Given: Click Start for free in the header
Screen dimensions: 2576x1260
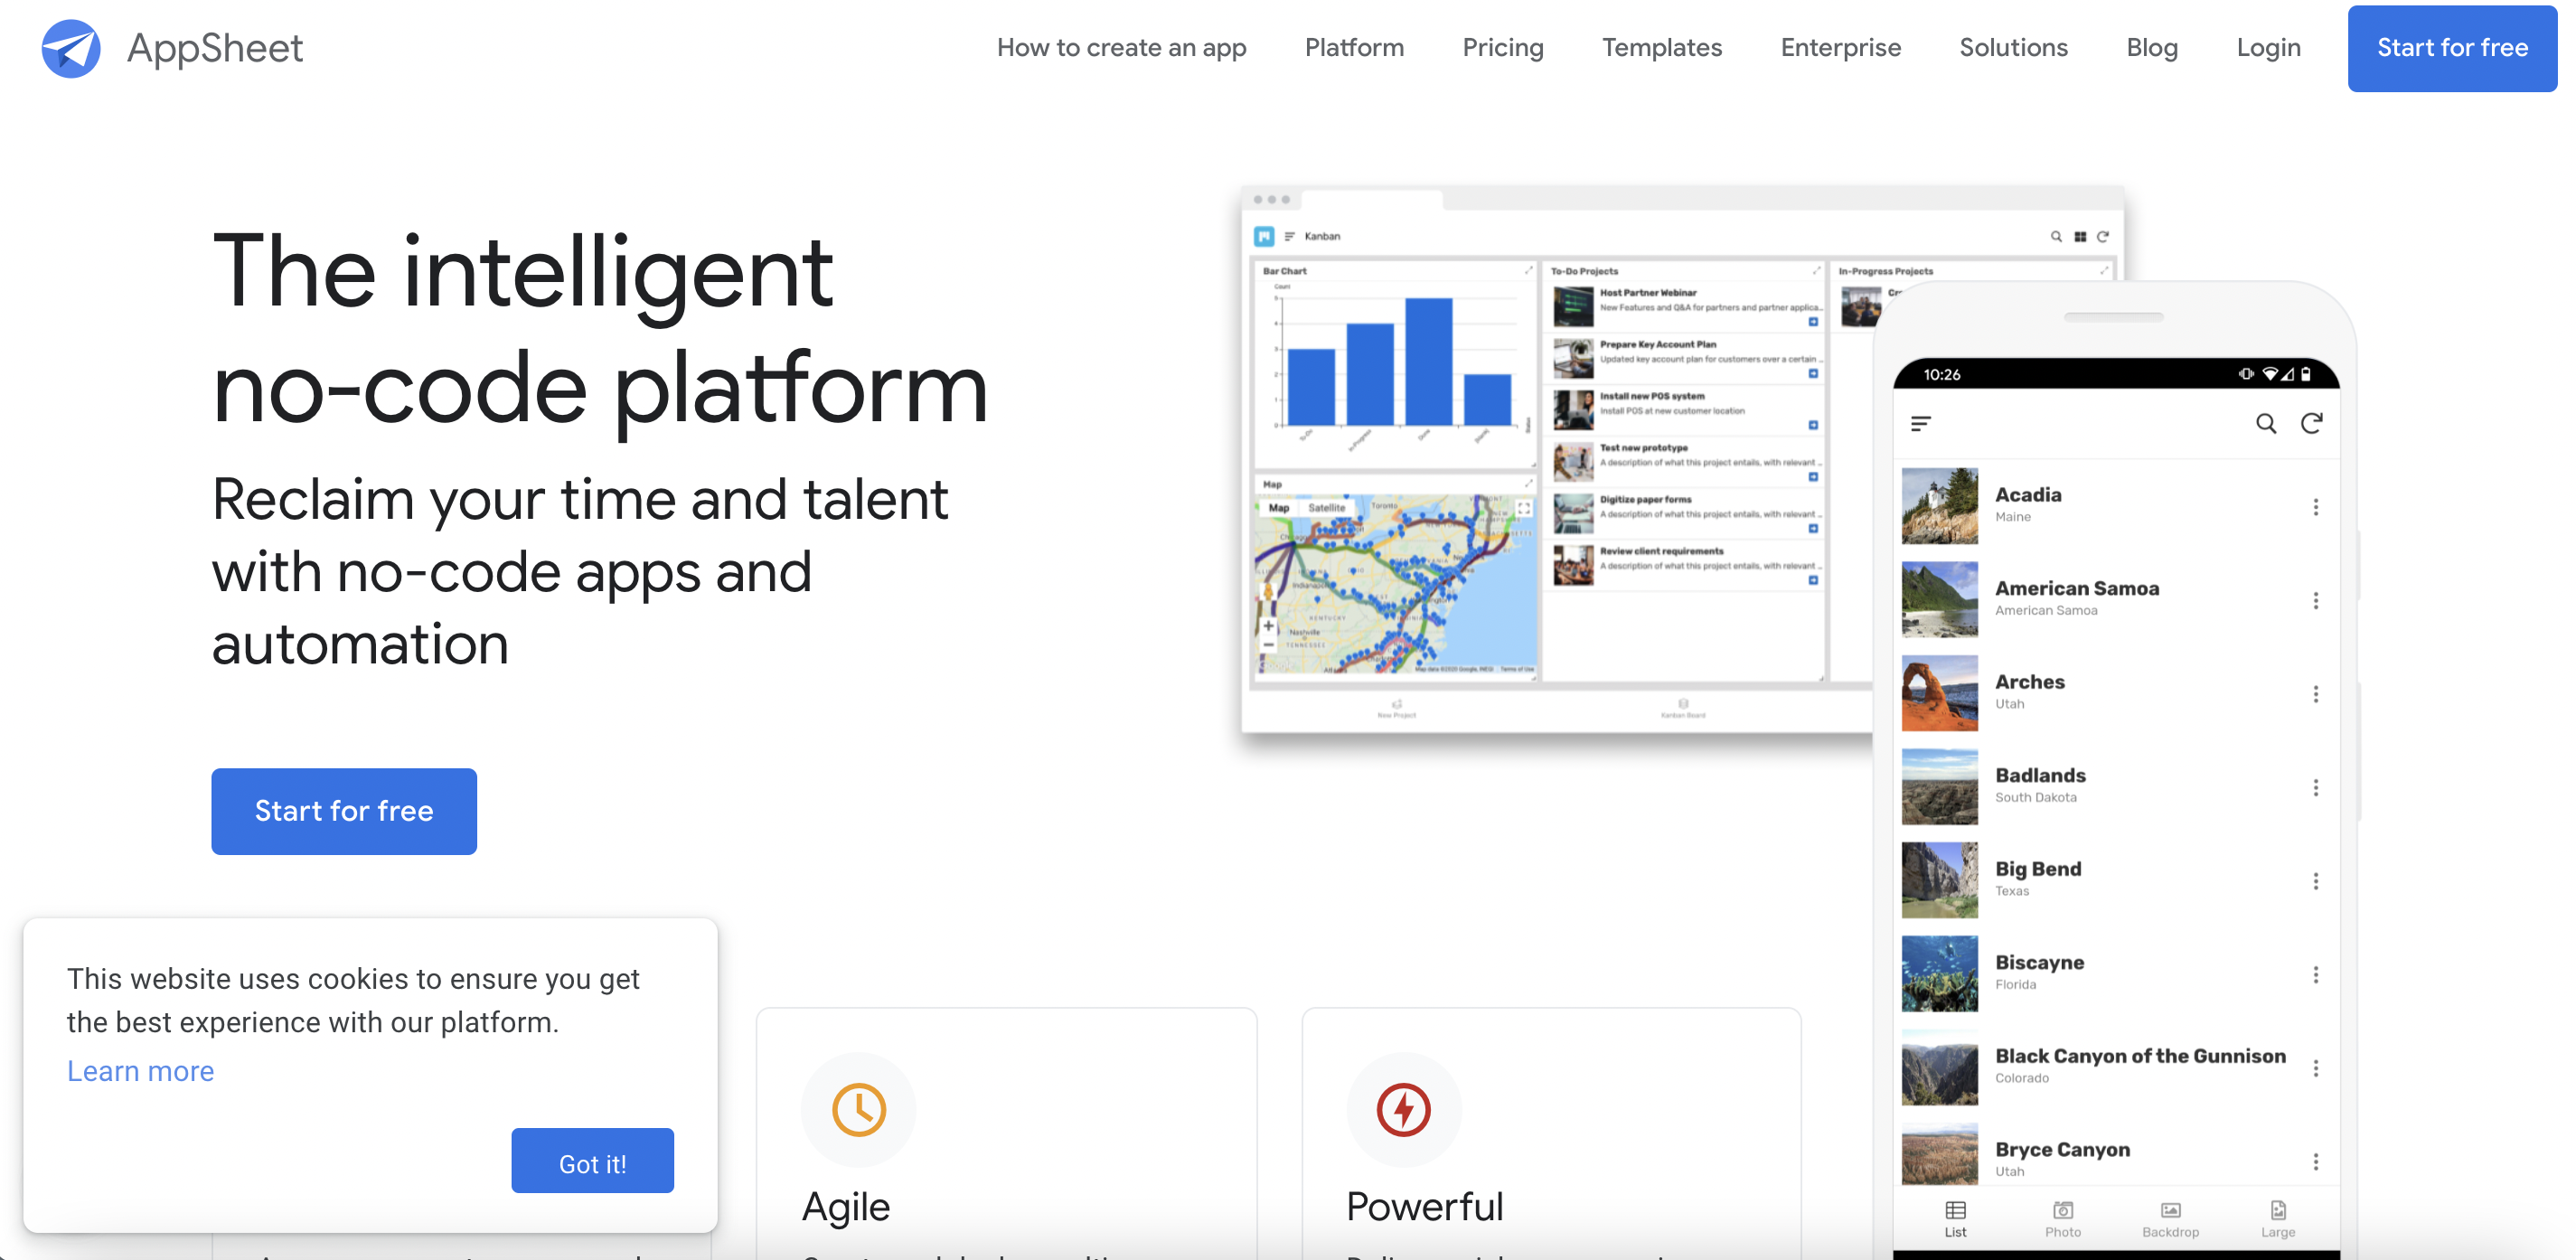Looking at the screenshot, I should point(2452,48).
